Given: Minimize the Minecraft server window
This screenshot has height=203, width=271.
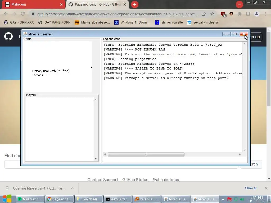Looking at the screenshot, I should [226, 34].
